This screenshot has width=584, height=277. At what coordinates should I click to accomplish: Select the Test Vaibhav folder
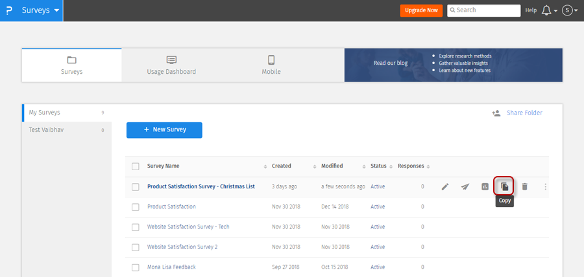point(67,130)
